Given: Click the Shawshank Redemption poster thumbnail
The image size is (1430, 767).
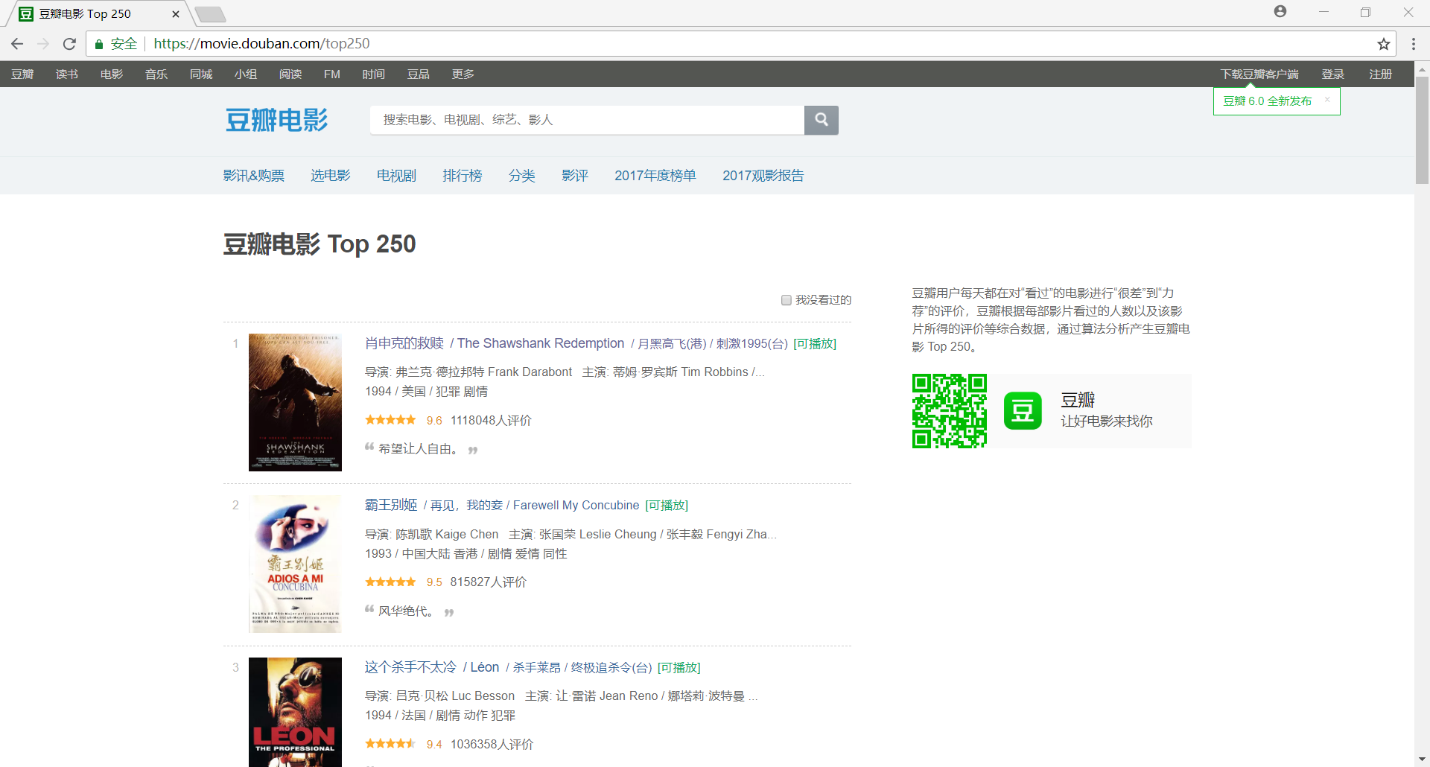Looking at the screenshot, I should [295, 402].
